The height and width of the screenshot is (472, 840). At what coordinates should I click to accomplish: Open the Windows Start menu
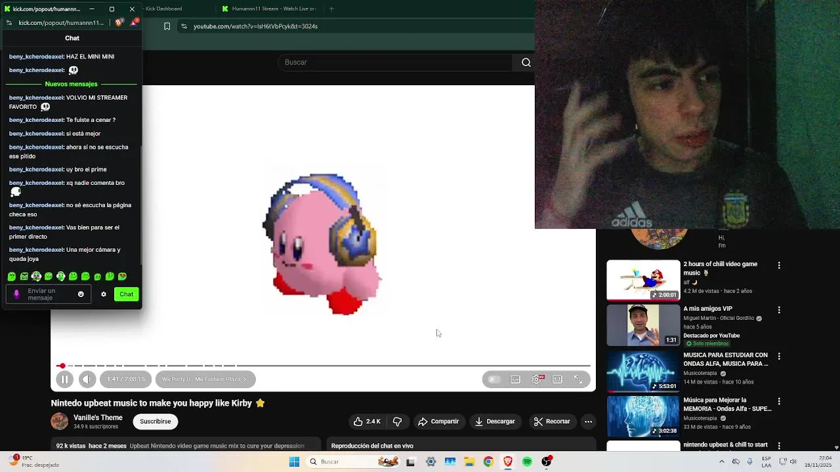[294, 462]
